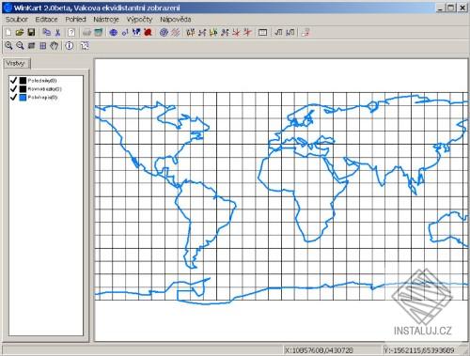Click the grey printer icon

tap(87, 32)
